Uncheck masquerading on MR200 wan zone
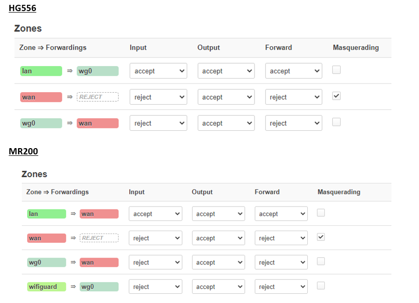The width and height of the screenshot is (419, 303). [321, 237]
